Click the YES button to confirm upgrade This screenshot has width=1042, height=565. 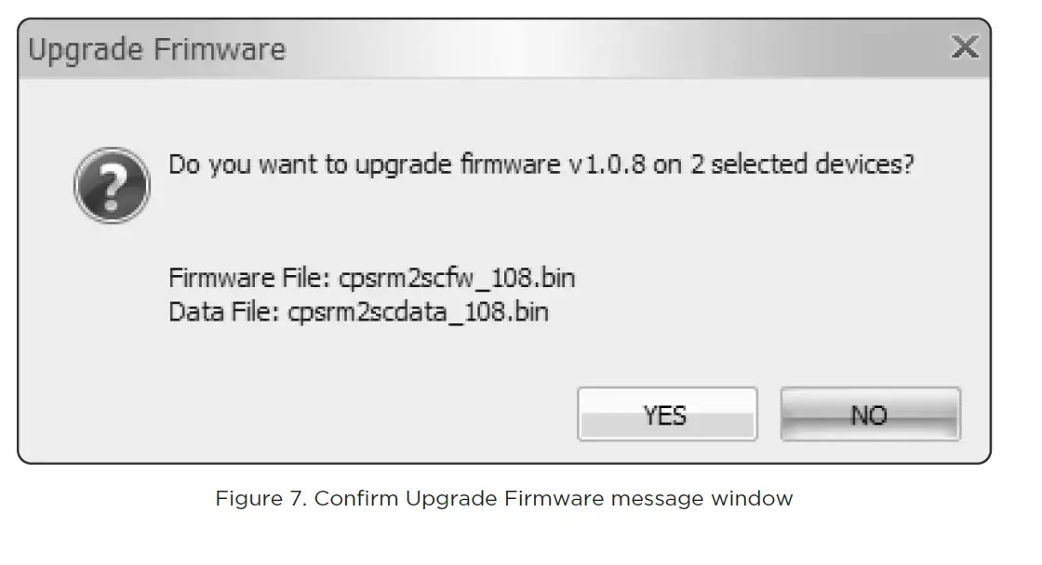click(x=666, y=414)
